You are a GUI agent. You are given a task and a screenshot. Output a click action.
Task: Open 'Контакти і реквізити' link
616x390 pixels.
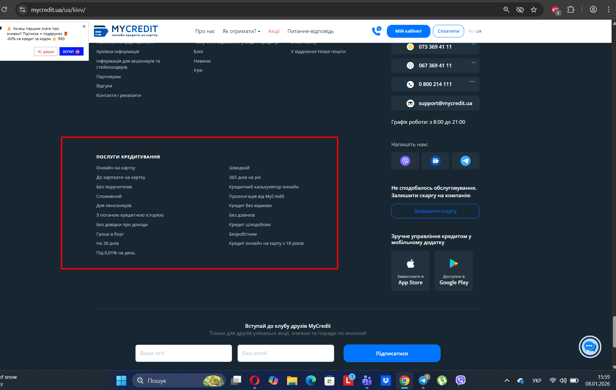[x=119, y=95]
